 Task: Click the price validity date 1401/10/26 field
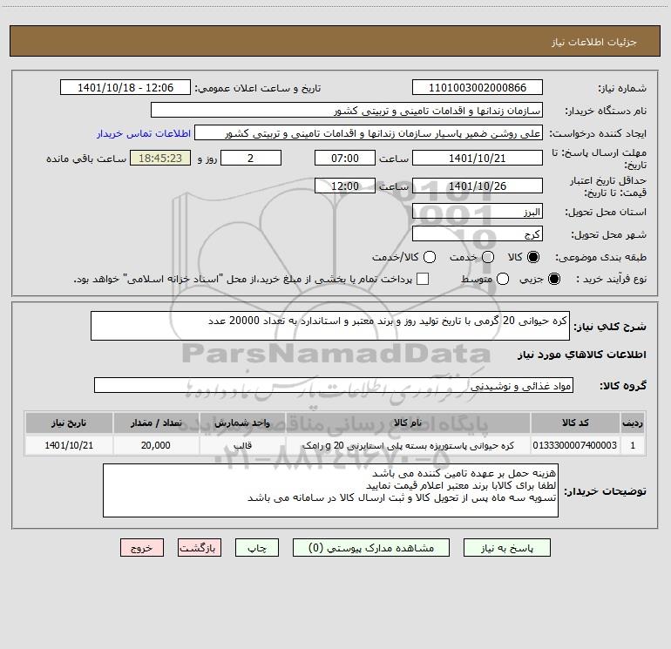point(478,186)
